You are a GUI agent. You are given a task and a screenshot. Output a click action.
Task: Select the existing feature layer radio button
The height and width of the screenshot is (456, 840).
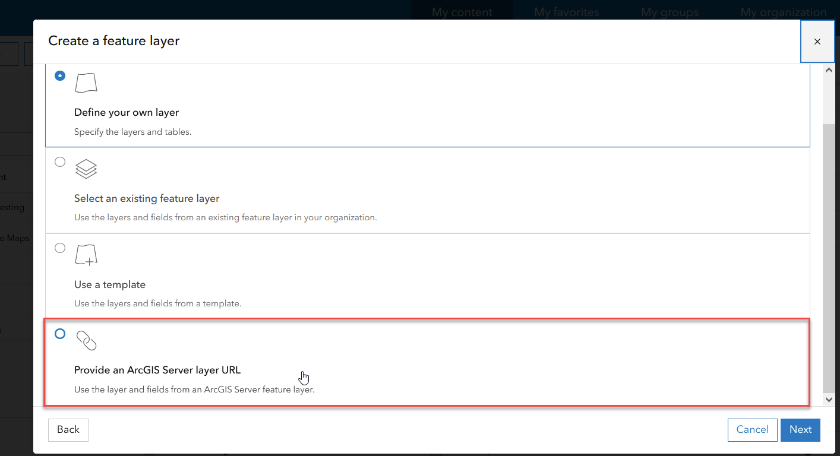tap(59, 161)
